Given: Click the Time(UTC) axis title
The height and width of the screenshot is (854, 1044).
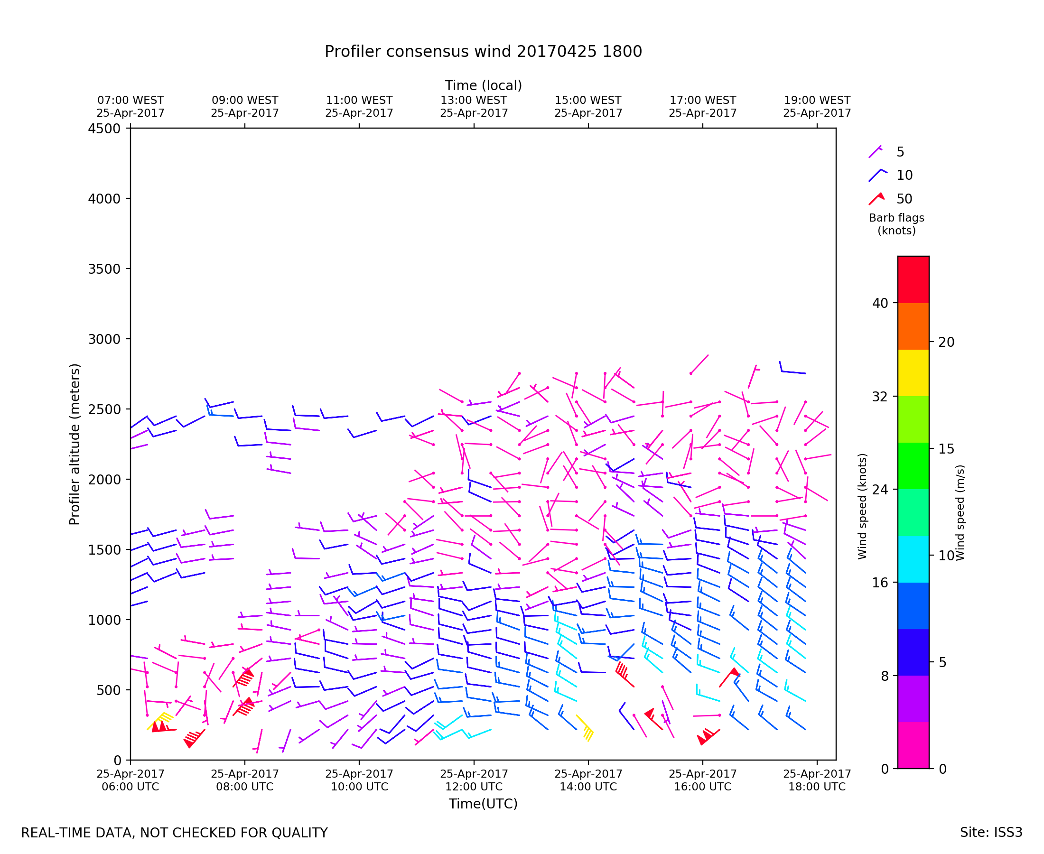Looking at the screenshot, I should point(483,804).
